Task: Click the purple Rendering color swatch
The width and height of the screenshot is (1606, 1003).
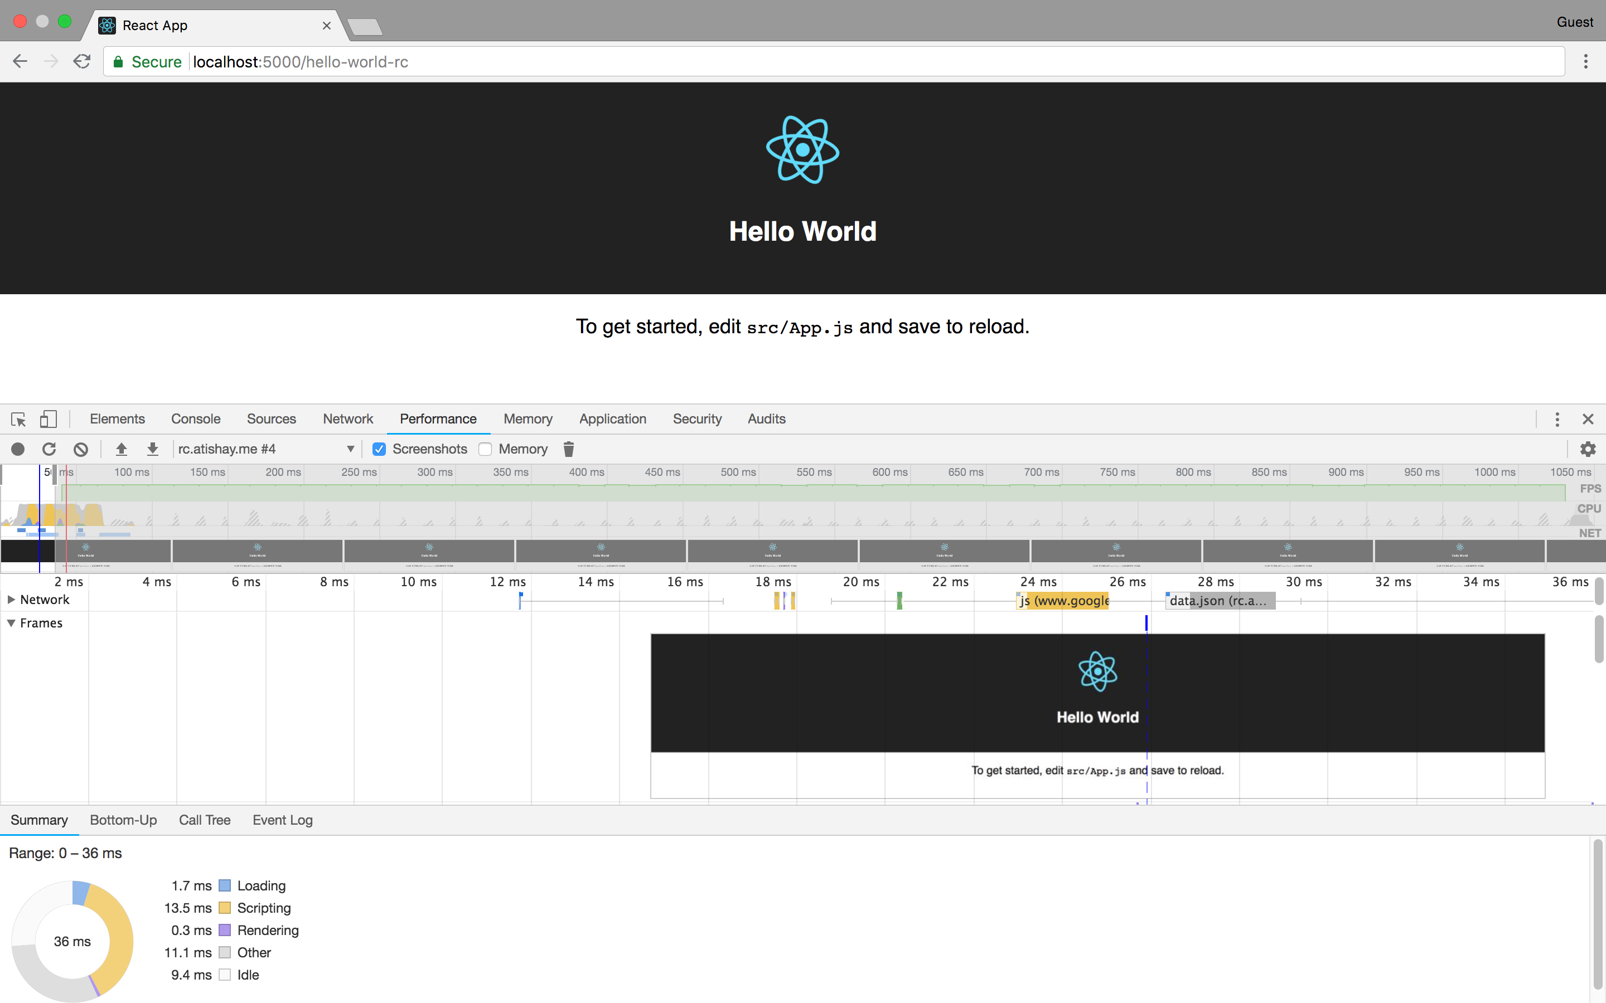Action: [225, 930]
